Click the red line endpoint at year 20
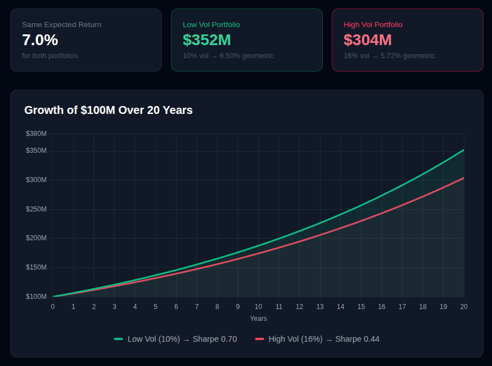The image size is (492, 366). click(x=464, y=178)
